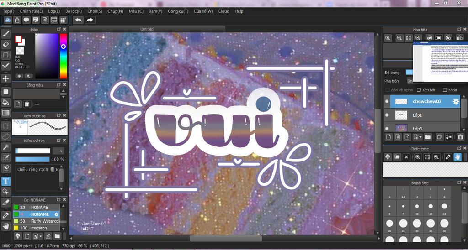The height and width of the screenshot is (250, 468).
Task: Pop out the Reference panel
Action: click(459, 148)
